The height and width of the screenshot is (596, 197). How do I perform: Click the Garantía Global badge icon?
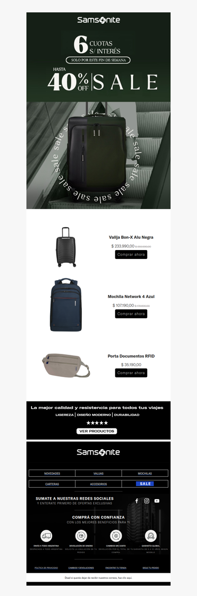tap(150, 536)
